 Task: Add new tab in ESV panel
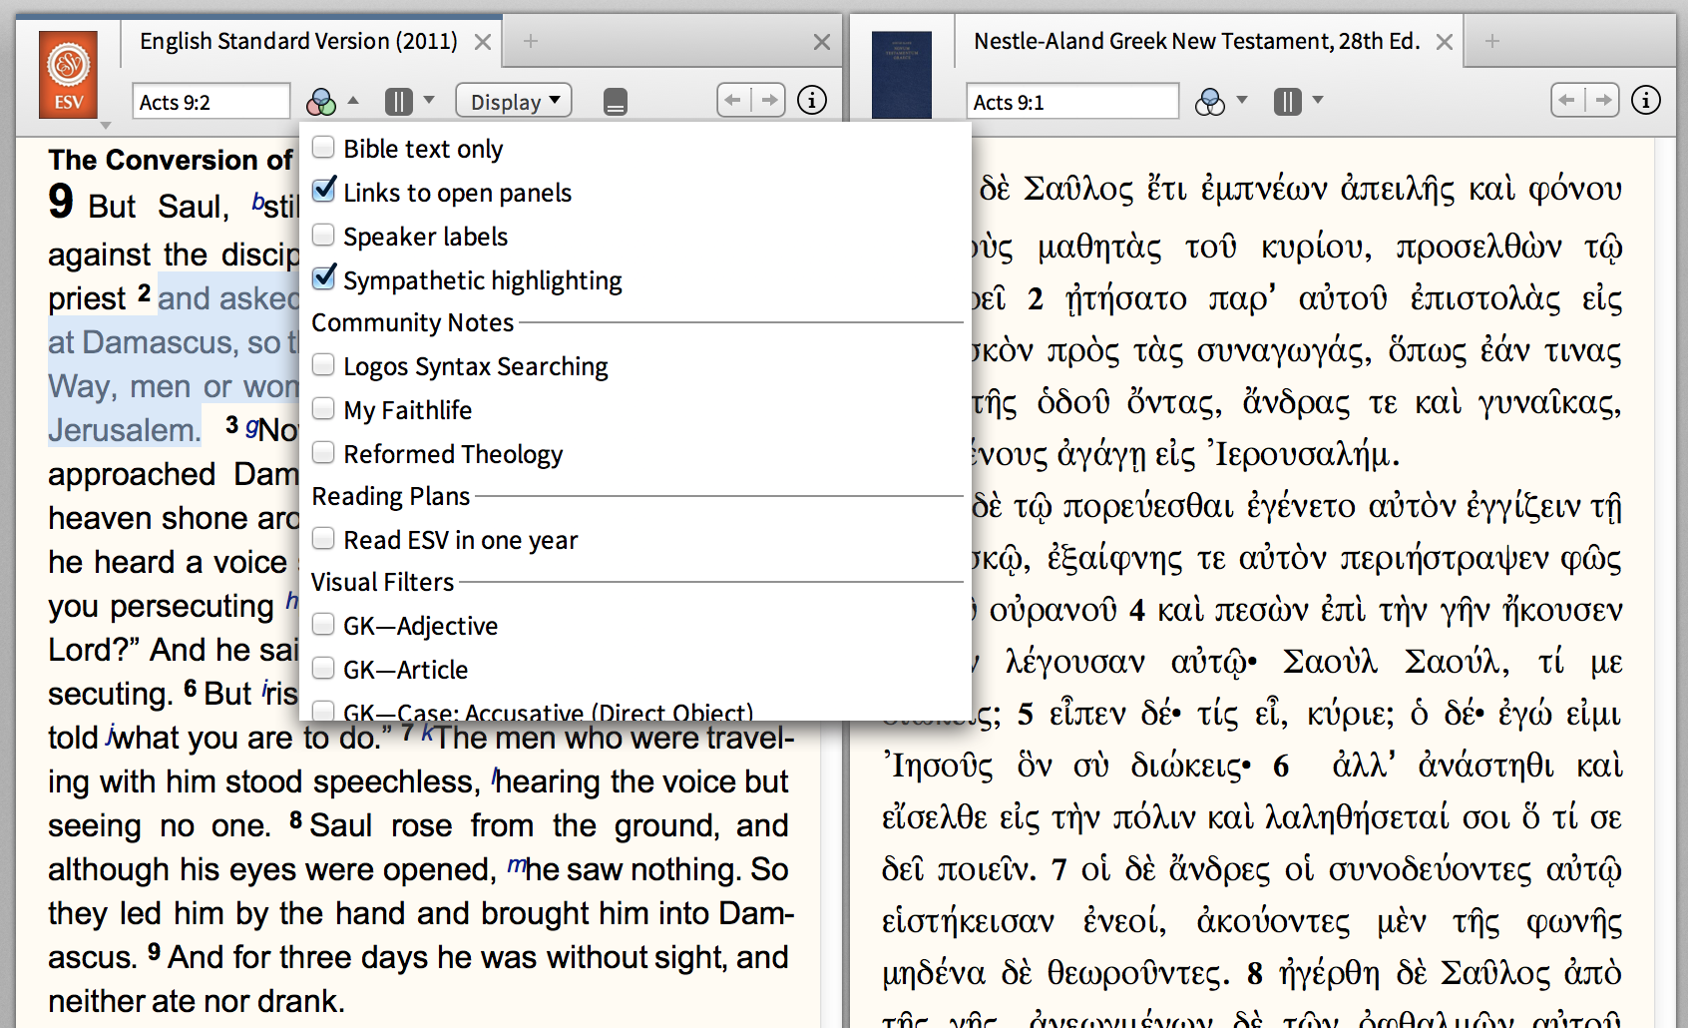point(531,41)
